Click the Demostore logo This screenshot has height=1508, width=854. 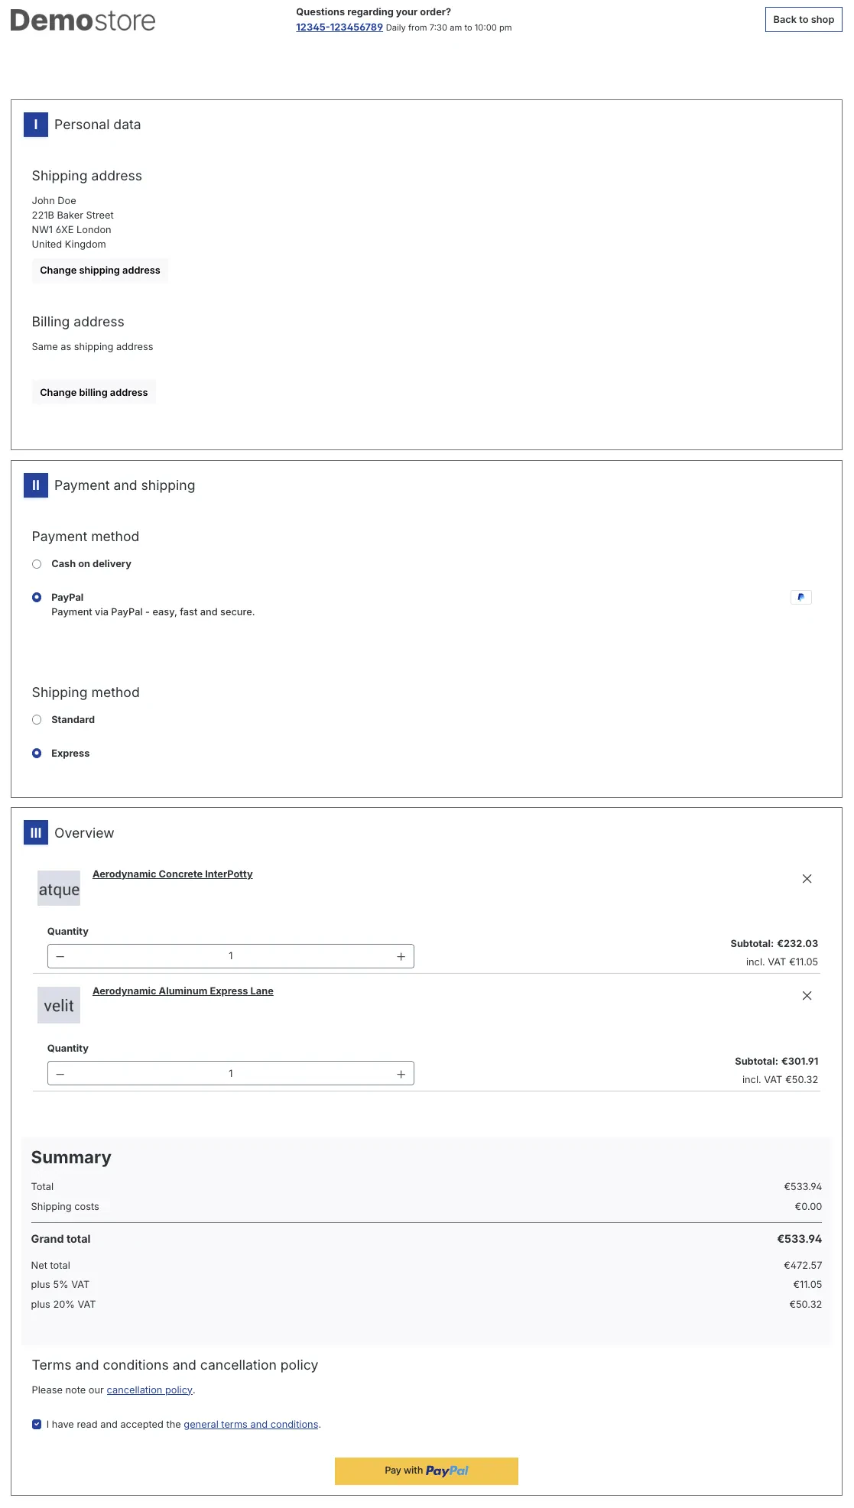pyautogui.click(x=83, y=21)
